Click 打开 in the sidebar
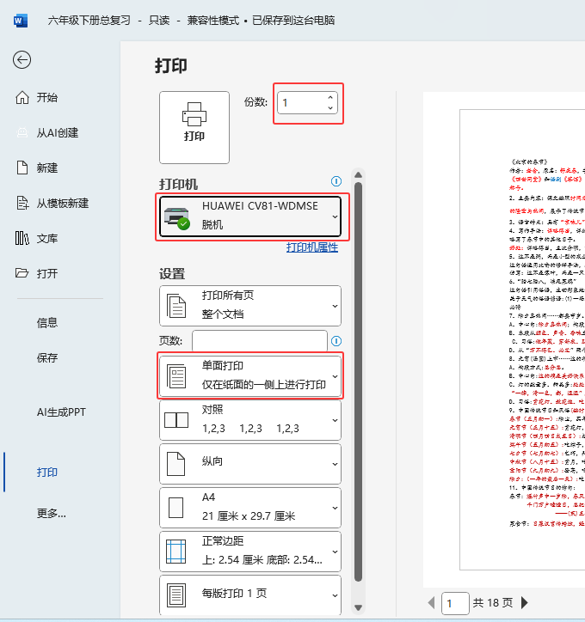Viewport: 585px width, 622px height. point(36,273)
